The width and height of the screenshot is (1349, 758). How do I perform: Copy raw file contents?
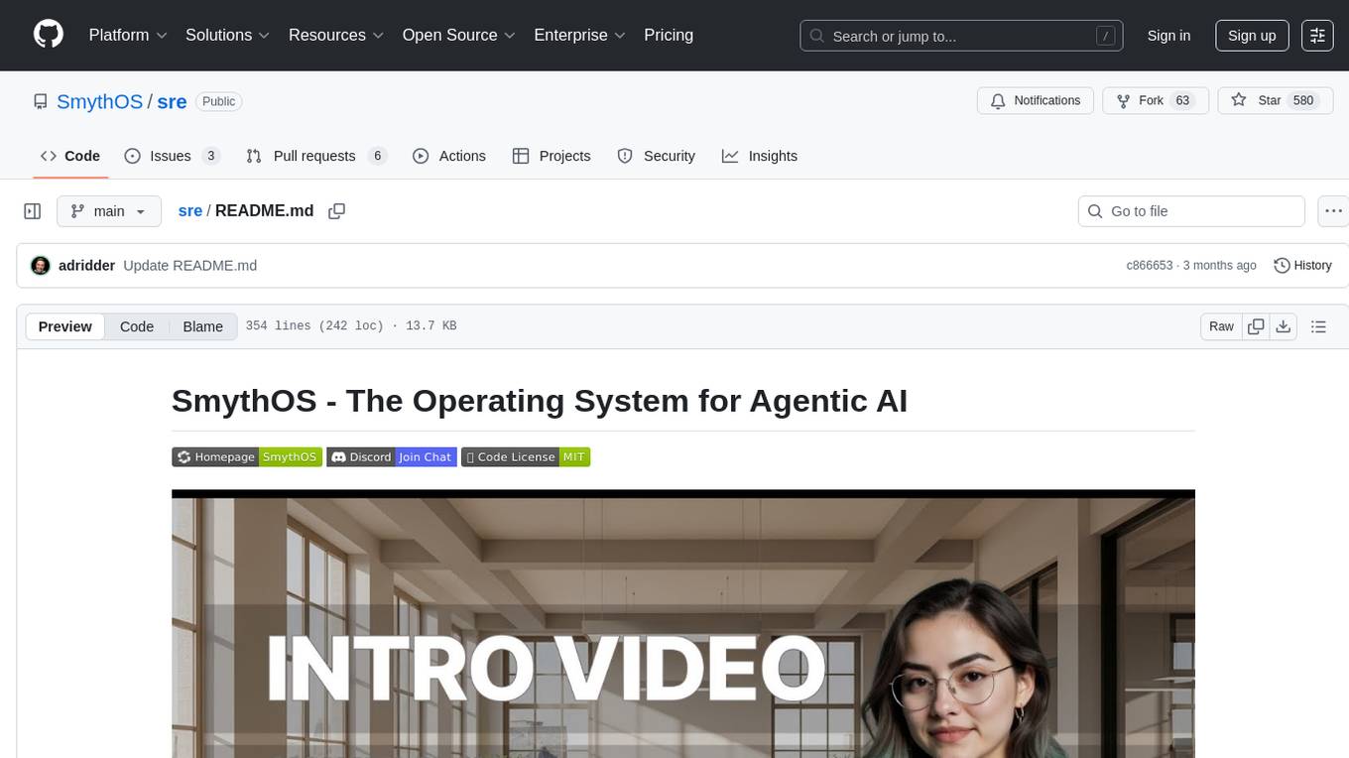click(1256, 326)
